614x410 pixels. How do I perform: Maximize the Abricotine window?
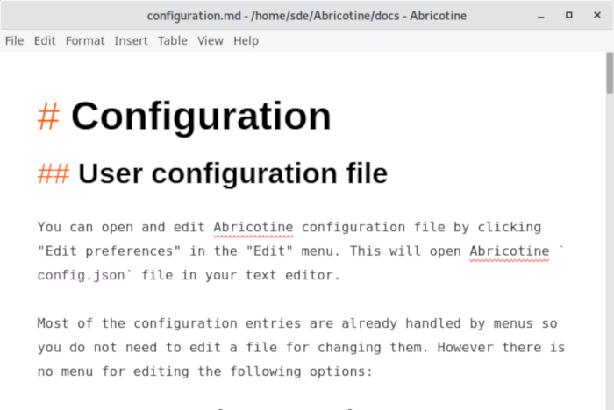(x=569, y=15)
